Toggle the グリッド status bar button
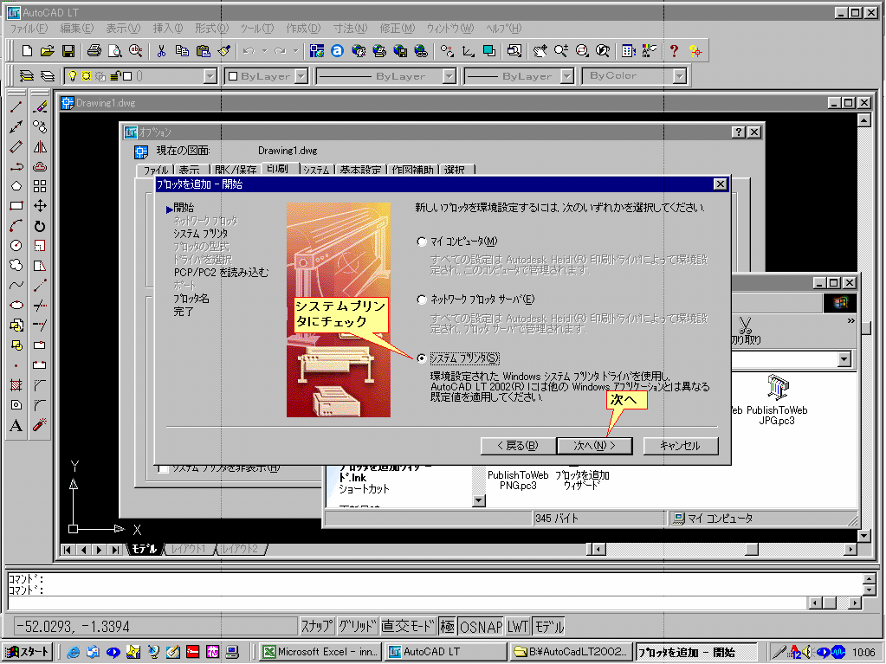886x664 pixels. coord(358,626)
